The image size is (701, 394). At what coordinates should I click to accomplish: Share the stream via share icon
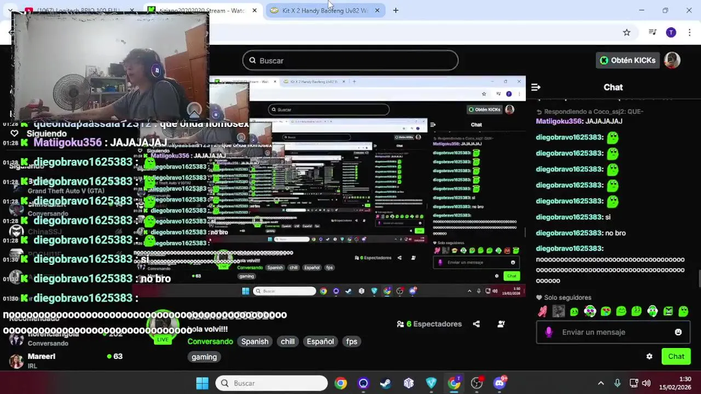point(476,324)
